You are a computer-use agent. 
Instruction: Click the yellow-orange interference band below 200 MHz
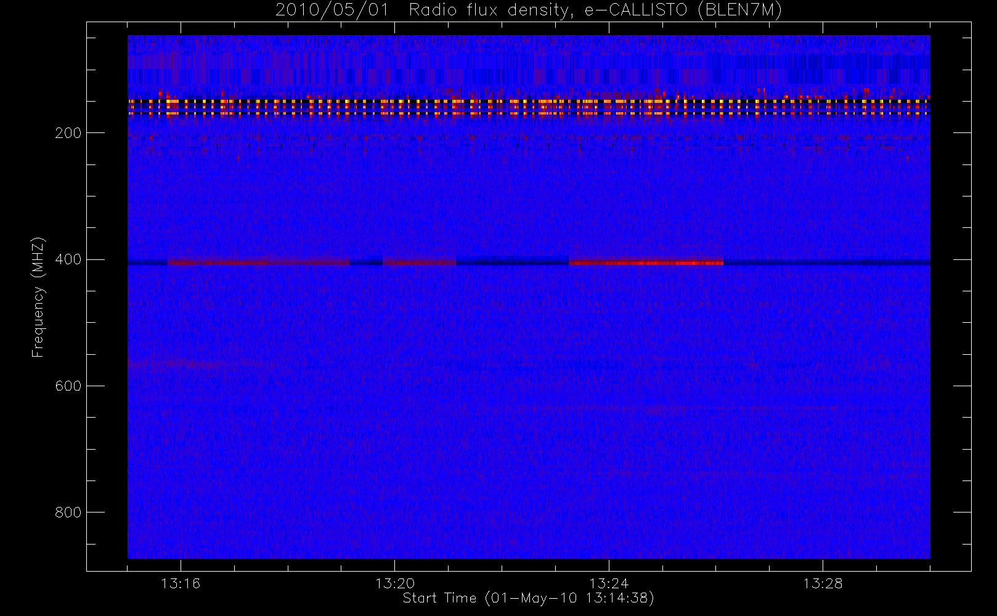point(529,107)
